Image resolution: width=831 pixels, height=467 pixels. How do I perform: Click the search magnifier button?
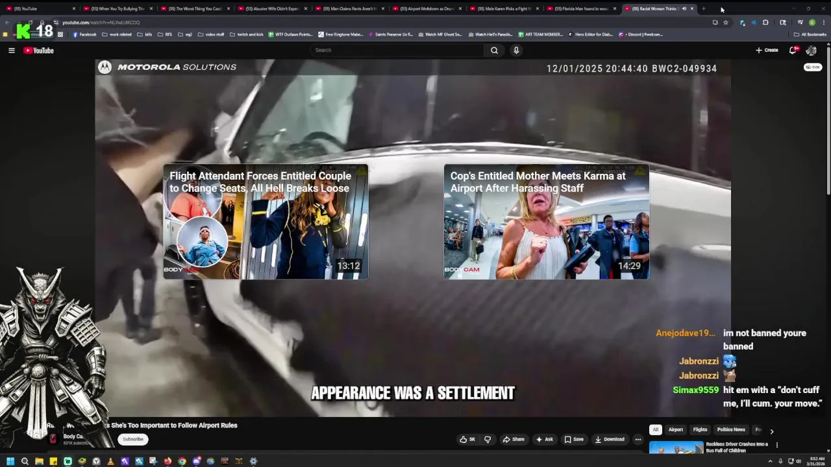click(494, 50)
